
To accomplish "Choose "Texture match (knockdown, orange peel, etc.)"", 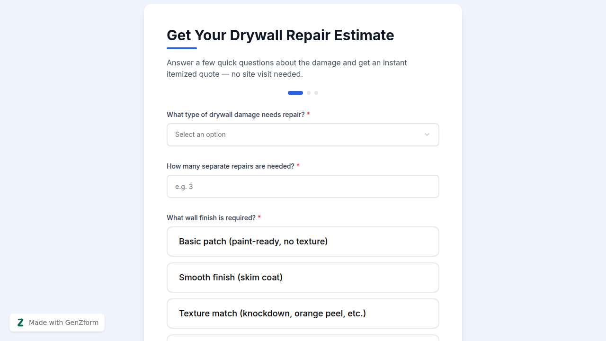I will 303,313.
